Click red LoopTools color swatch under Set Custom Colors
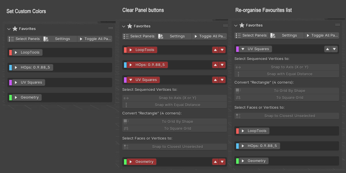 click(10, 52)
